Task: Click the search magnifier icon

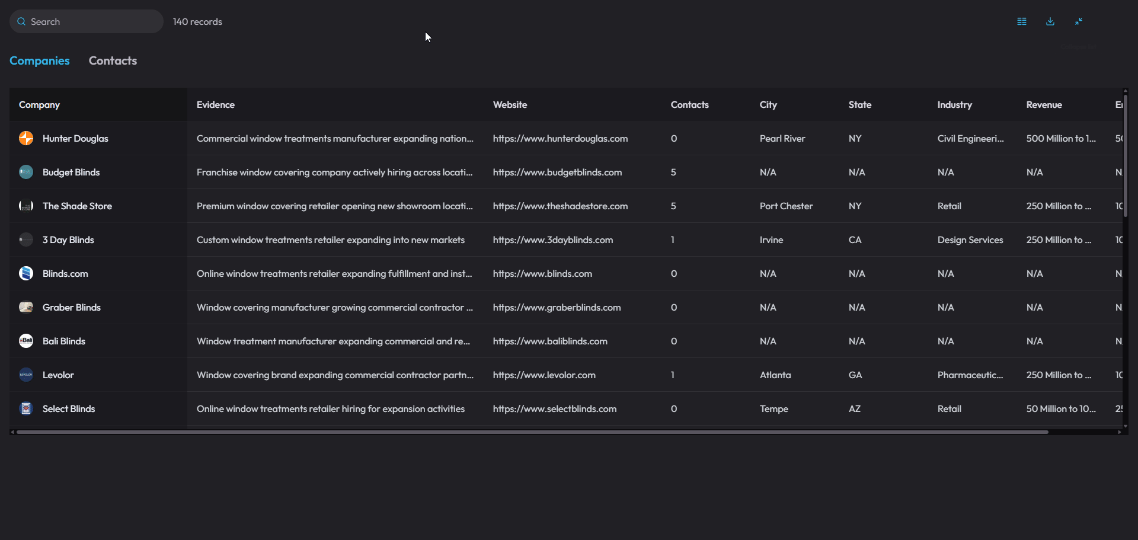Action: pos(21,21)
